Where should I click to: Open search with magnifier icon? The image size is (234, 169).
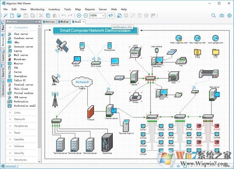click(214, 16)
